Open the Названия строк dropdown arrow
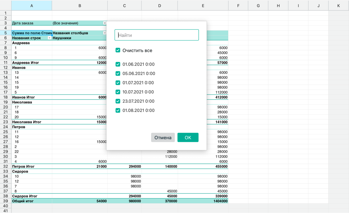 50,38
